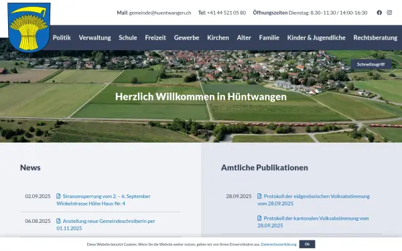402x251 pixels.
Task: Click the gemeinde@huentwangen.ch email address
Action: (160, 13)
